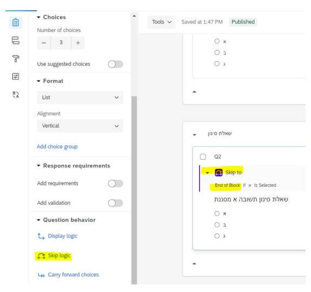Open the Alignment Vertical dropdown
The width and height of the screenshot is (311, 292).
(x=80, y=126)
